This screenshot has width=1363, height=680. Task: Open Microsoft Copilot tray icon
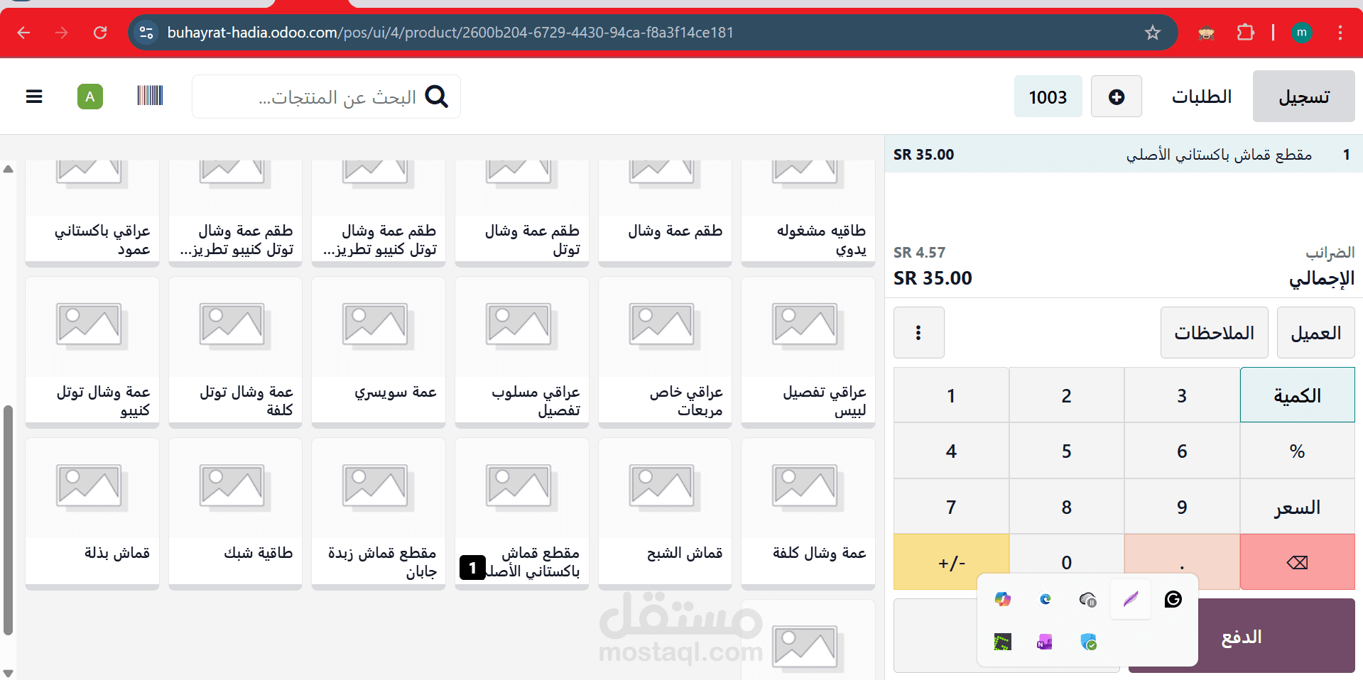[1002, 600]
